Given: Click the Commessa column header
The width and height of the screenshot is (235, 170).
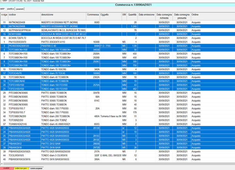Looking at the screenshot, I should pos(93,16).
